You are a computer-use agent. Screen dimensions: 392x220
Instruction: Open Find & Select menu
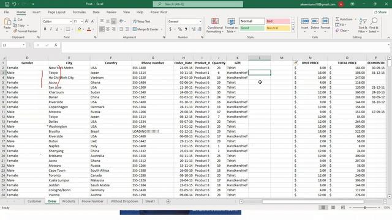374,25
